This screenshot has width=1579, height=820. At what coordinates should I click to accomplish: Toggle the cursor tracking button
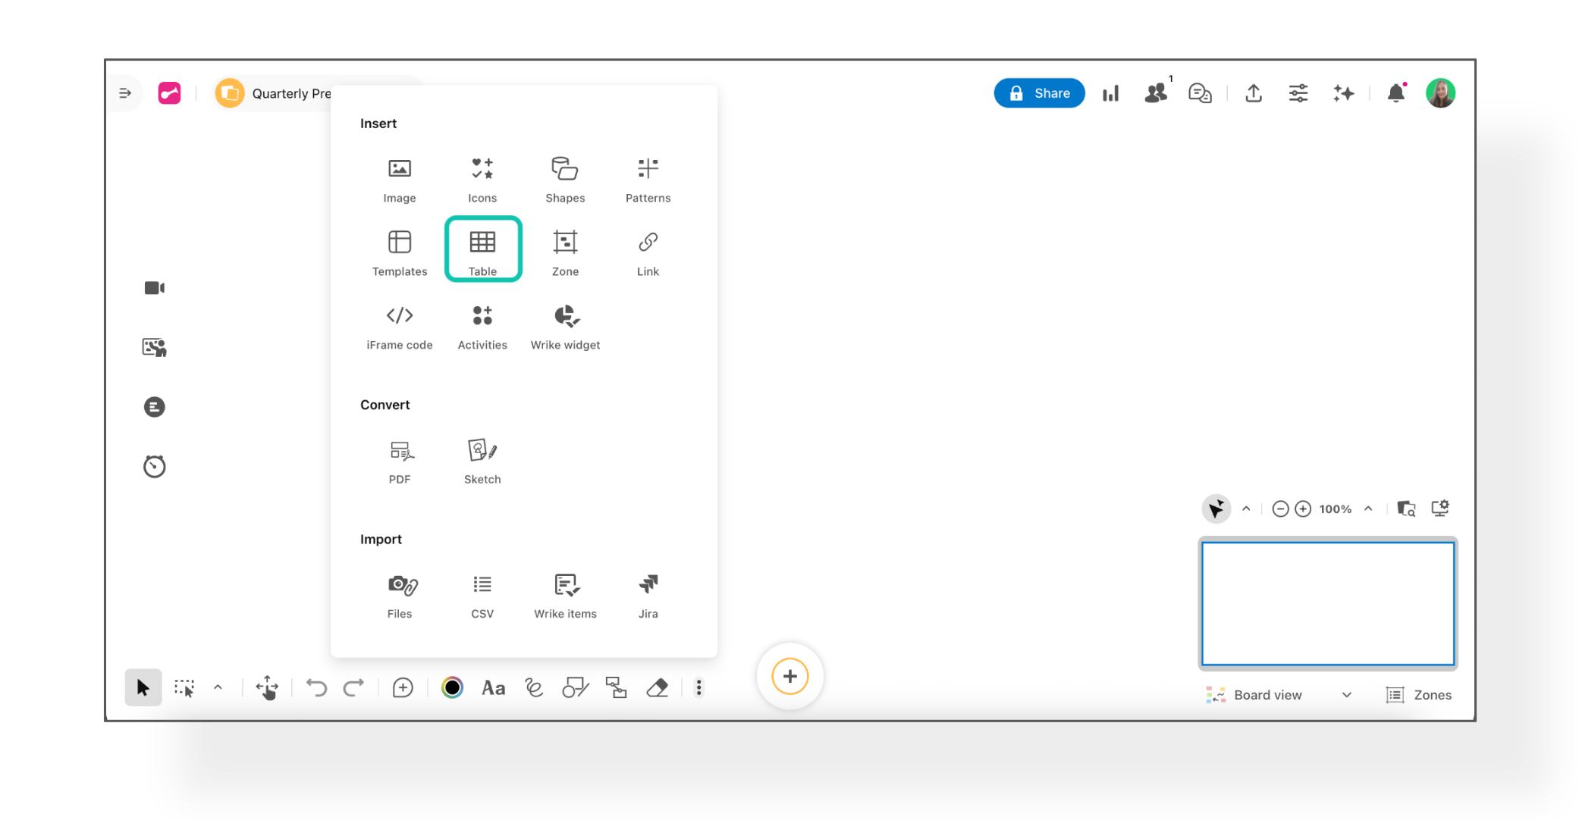[x=1216, y=509]
